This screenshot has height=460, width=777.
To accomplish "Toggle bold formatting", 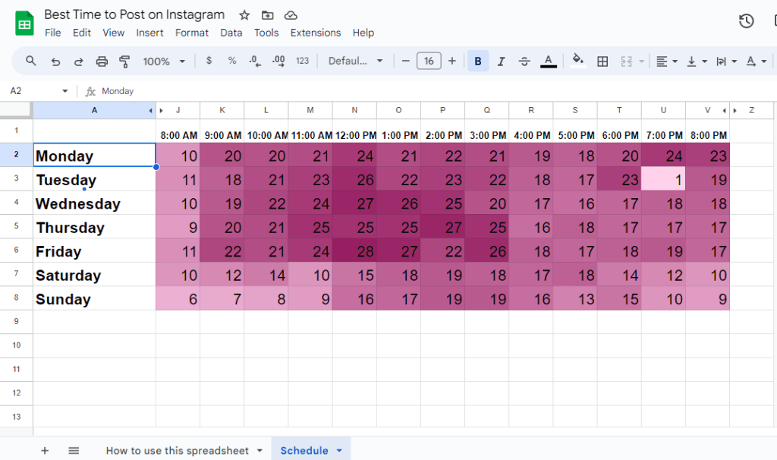I will [x=478, y=61].
